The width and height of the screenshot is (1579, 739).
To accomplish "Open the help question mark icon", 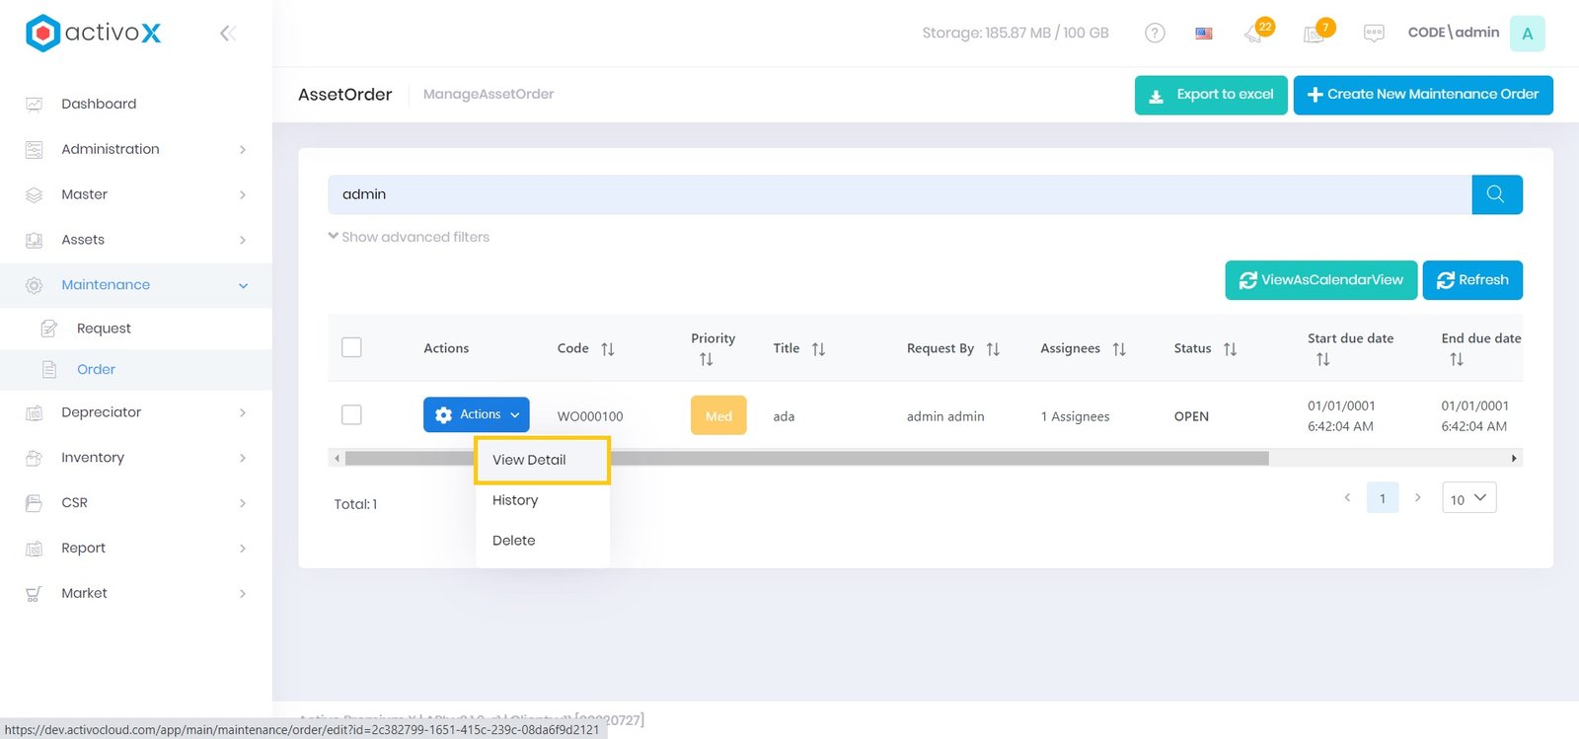I will pos(1155,34).
